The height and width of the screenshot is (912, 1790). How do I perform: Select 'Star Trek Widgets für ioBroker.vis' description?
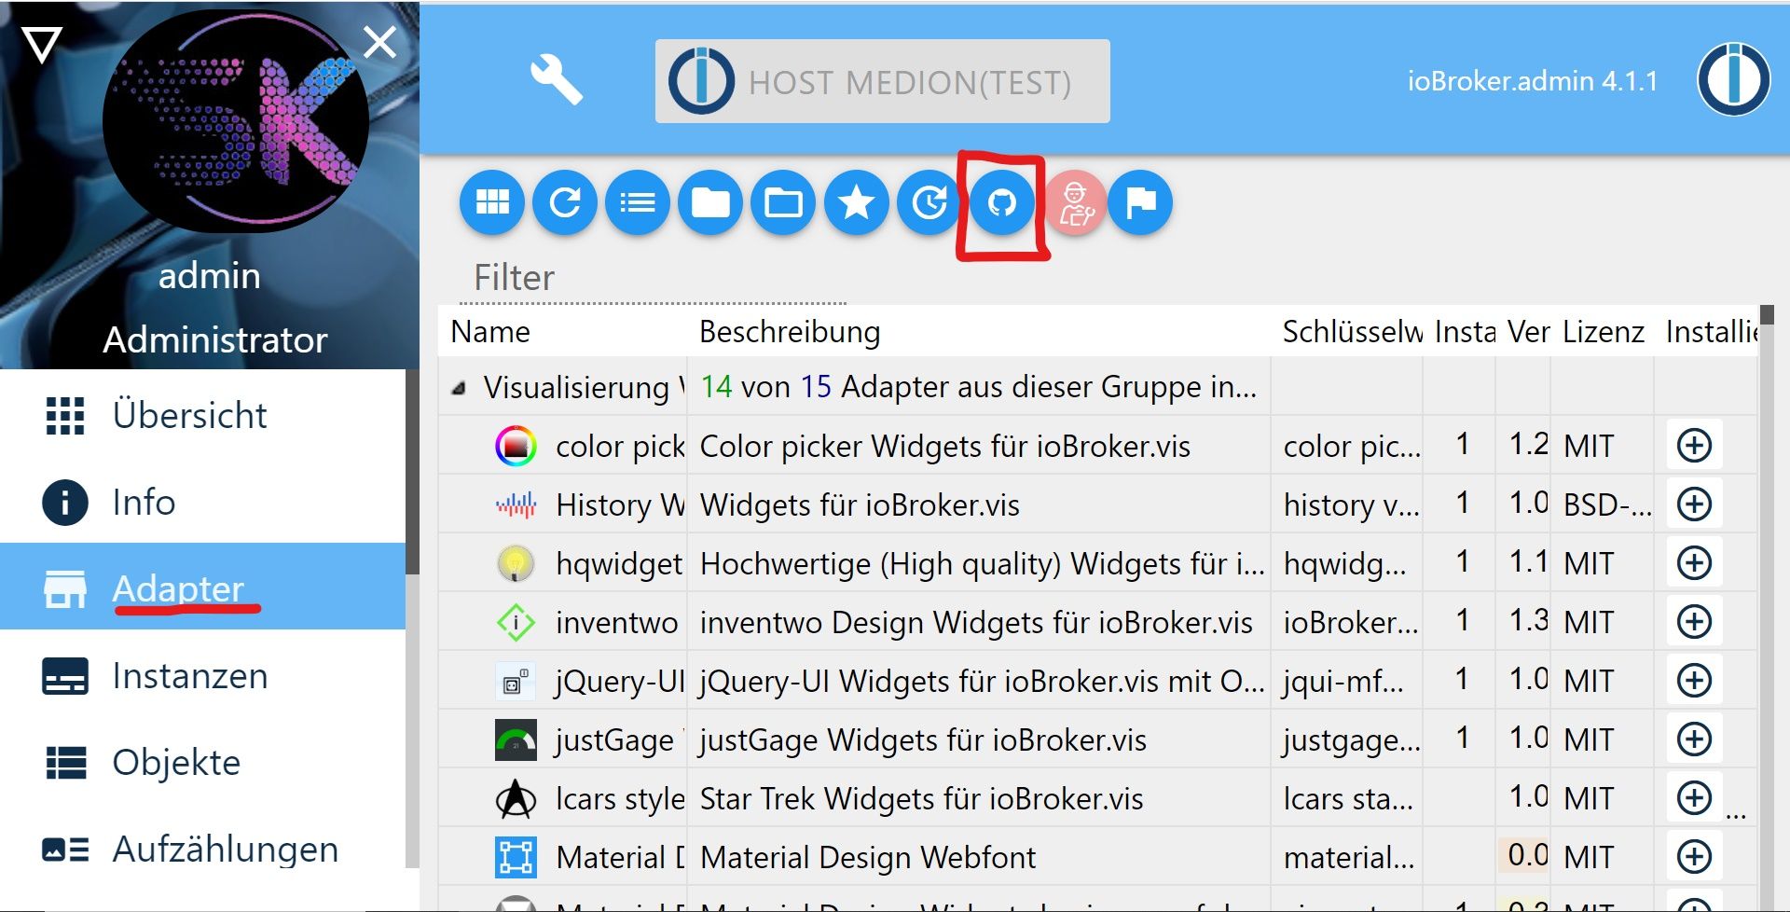coord(921,799)
